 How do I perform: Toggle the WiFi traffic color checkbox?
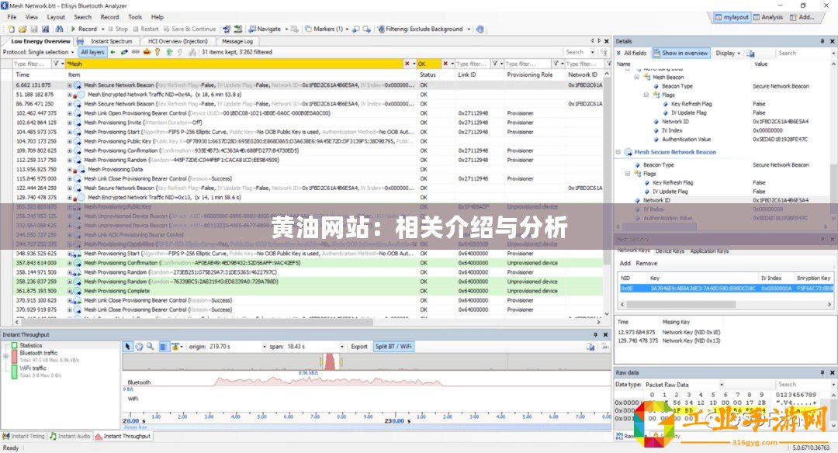pyautogui.click(x=15, y=372)
